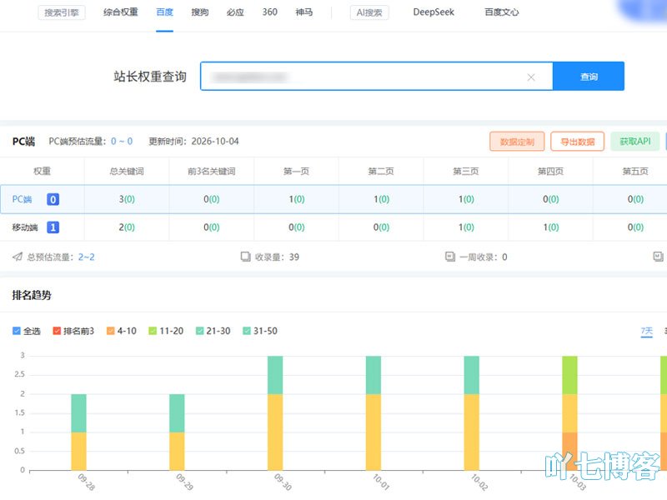Click the PC端 第一页 cell 1(0)
Image resolution: width=667 pixels, height=500 pixels.
(x=297, y=199)
